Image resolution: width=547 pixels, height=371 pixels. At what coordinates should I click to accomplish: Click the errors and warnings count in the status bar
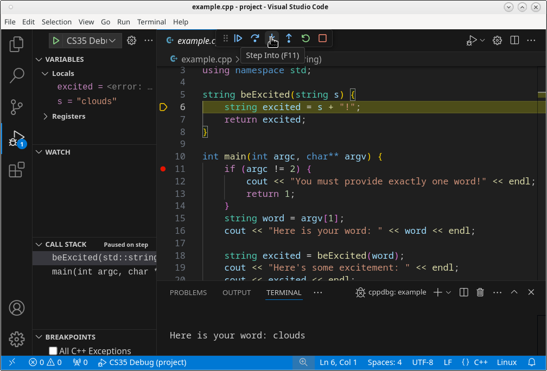tap(46, 362)
